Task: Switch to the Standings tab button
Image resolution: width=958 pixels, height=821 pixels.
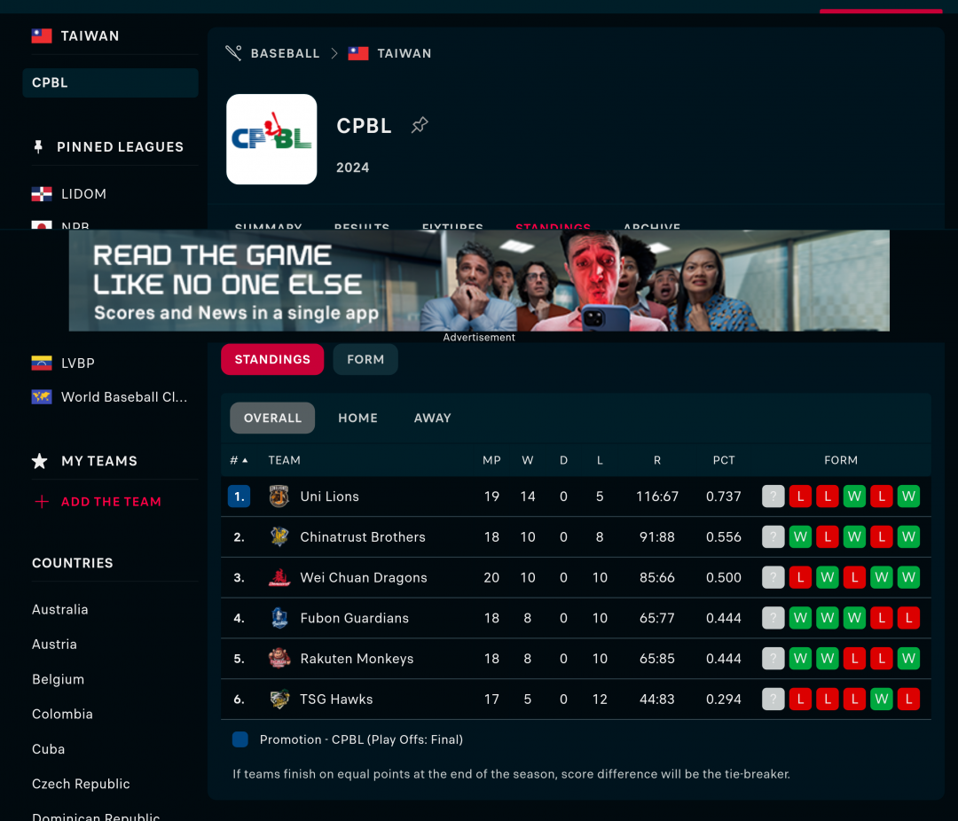Action: 272,359
